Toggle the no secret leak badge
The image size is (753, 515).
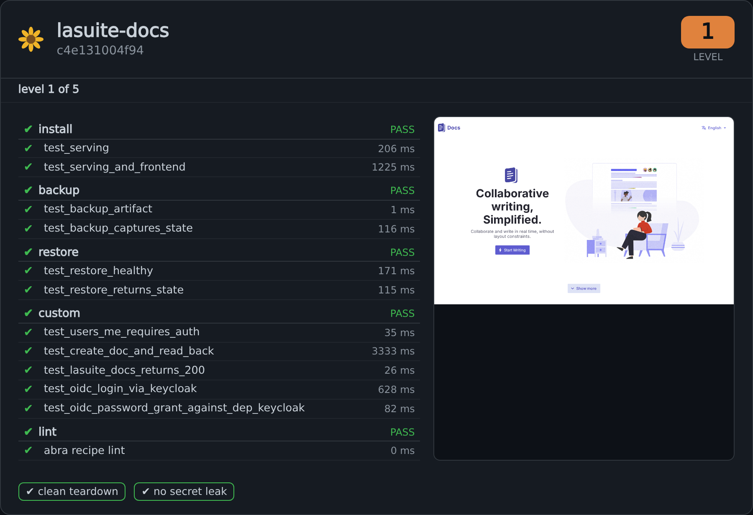(184, 491)
